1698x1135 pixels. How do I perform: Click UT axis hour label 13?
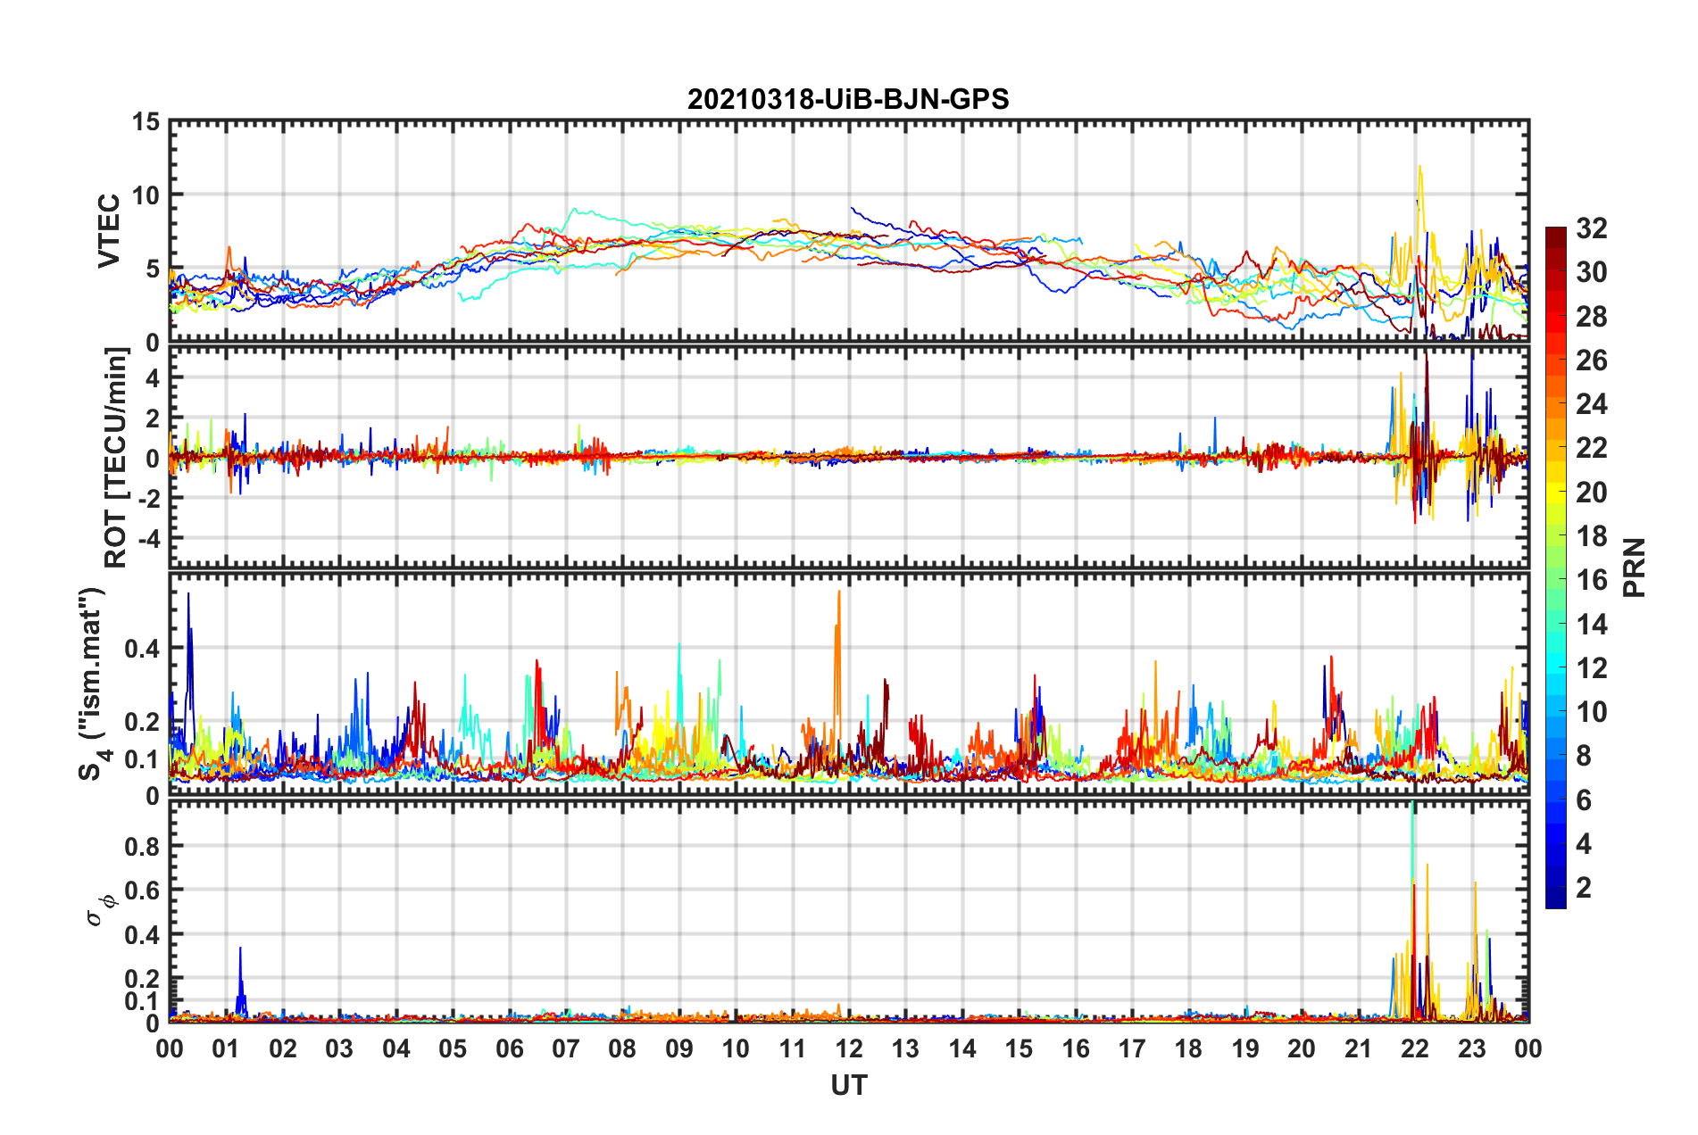click(x=905, y=1049)
